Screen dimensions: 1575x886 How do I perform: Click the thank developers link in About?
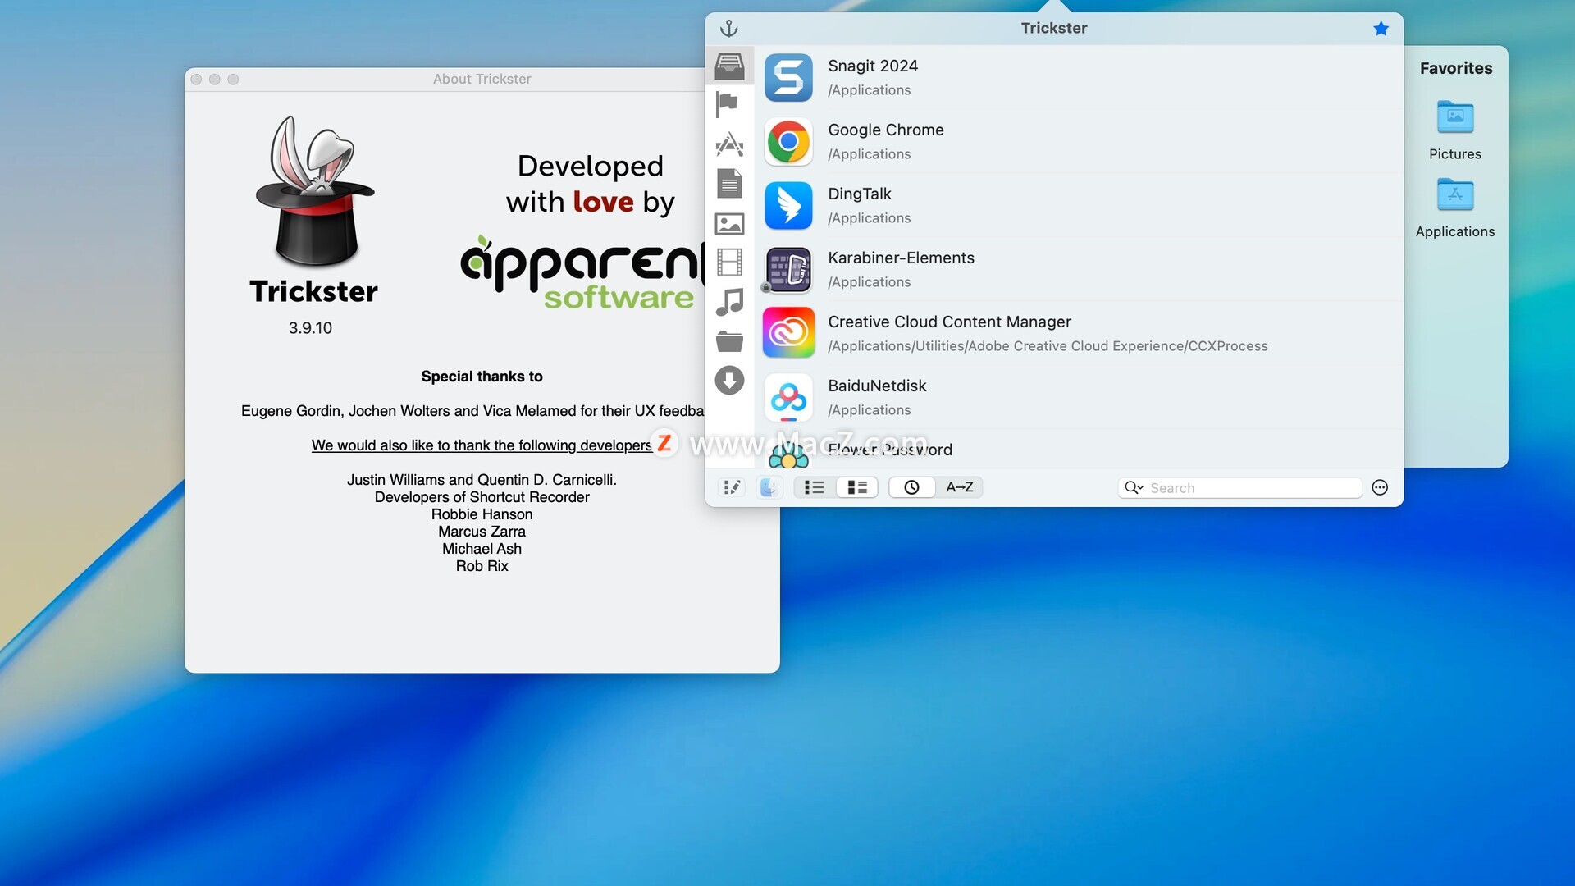(x=482, y=445)
